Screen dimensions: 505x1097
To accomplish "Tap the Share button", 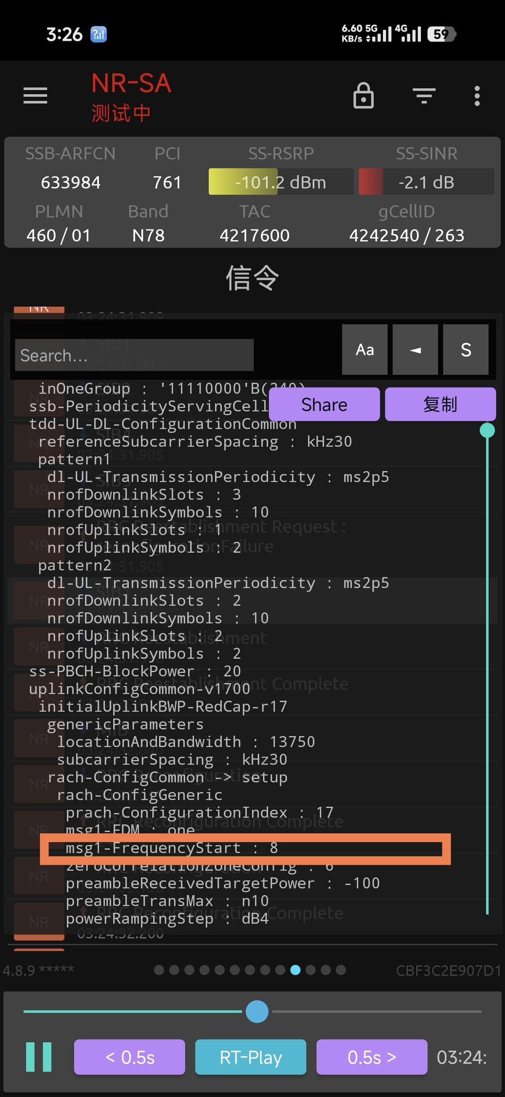I will pyautogui.click(x=324, y=404).
